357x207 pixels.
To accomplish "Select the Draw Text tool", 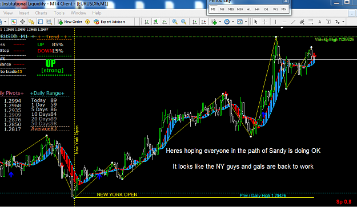I will (x=320, y=22).
